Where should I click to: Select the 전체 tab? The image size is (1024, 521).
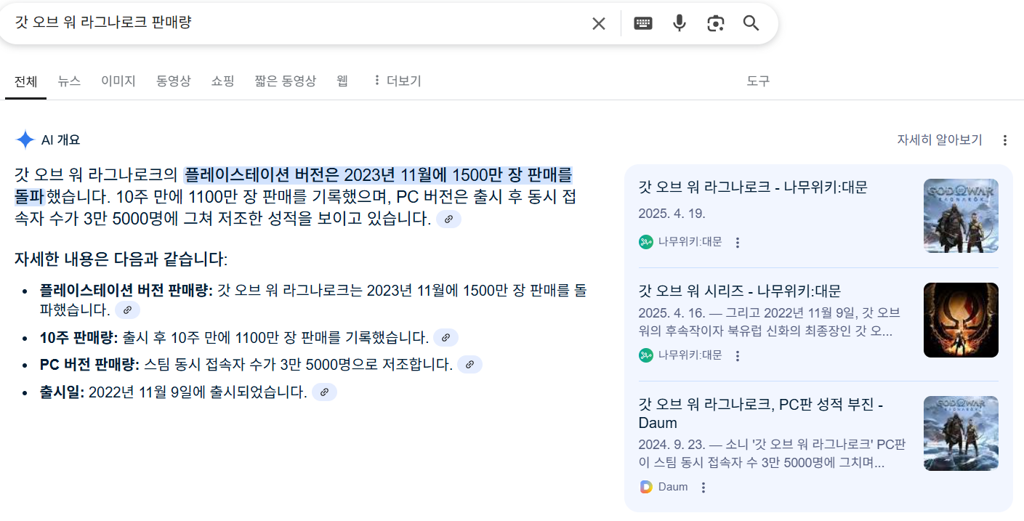[26, 81]
